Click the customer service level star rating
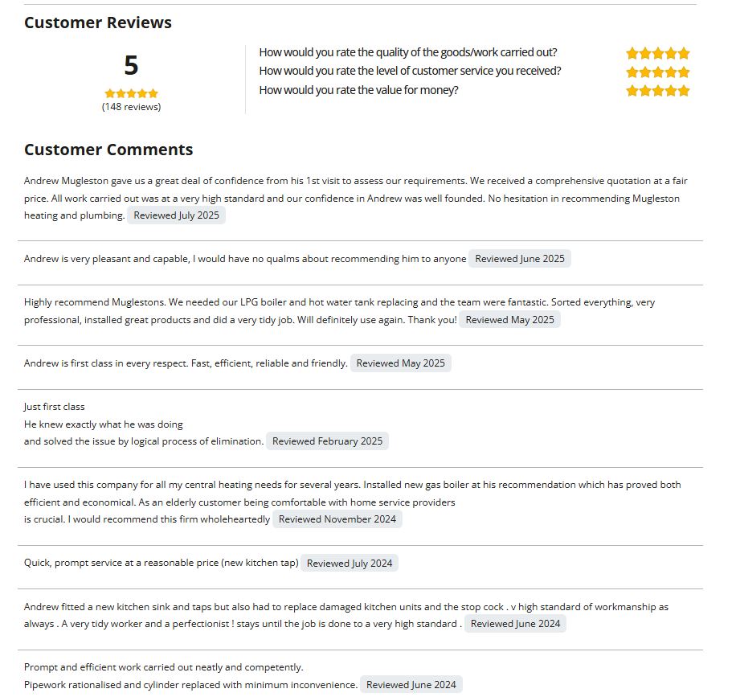The height and width of the screenshot is (697, 736). 657,72
